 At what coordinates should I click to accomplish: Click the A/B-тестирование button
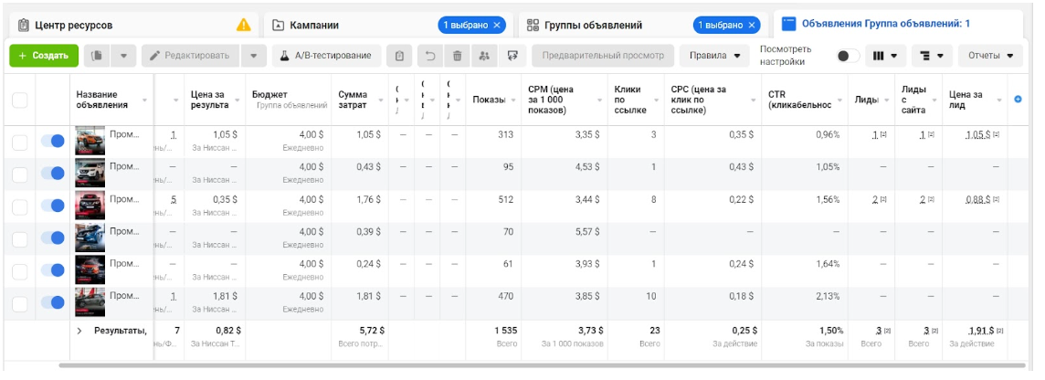325,56
